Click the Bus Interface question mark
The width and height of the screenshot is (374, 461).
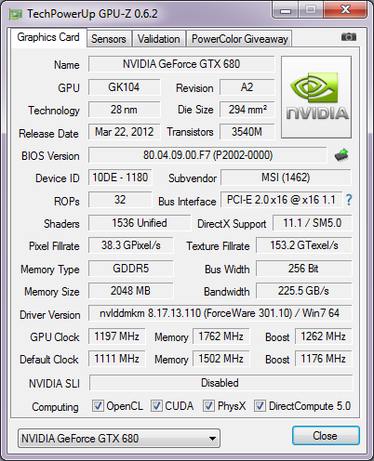(349, 200)
